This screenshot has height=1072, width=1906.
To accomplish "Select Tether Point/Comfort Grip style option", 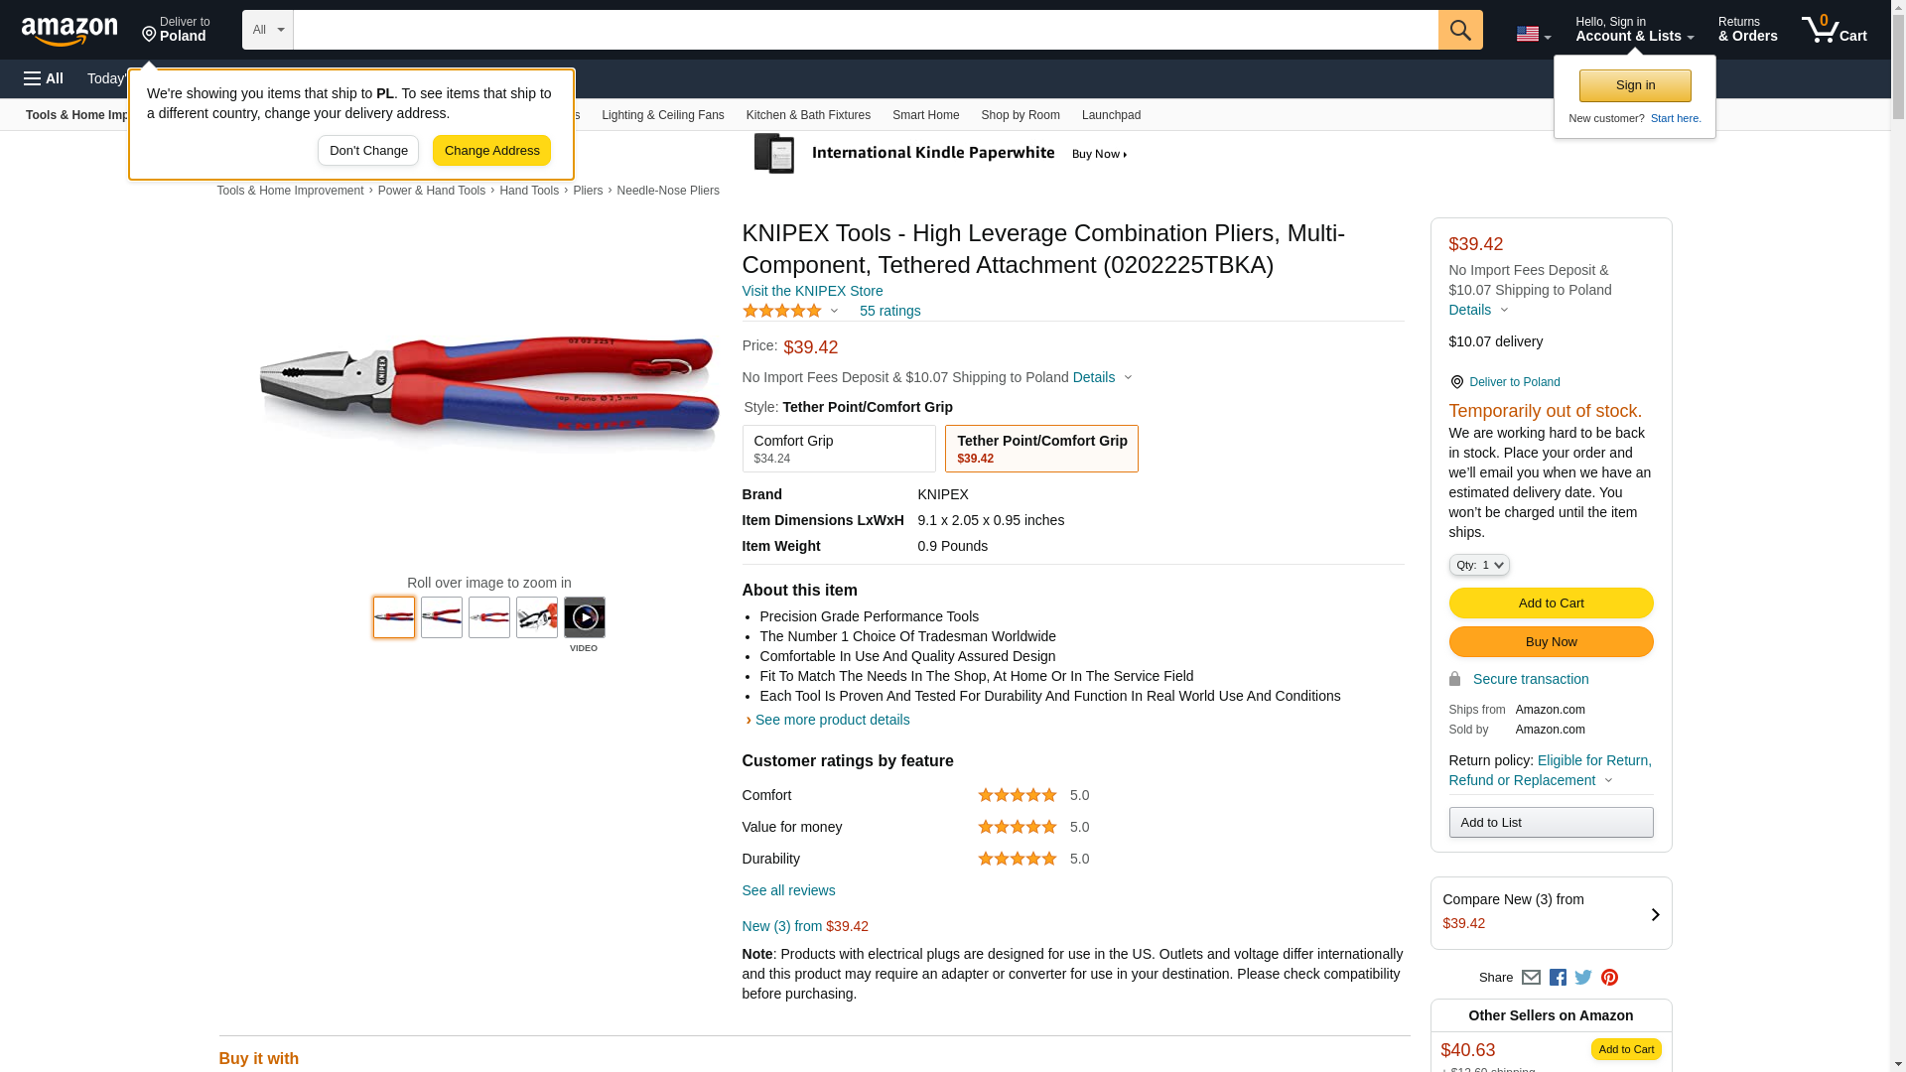I will 1040,449.
